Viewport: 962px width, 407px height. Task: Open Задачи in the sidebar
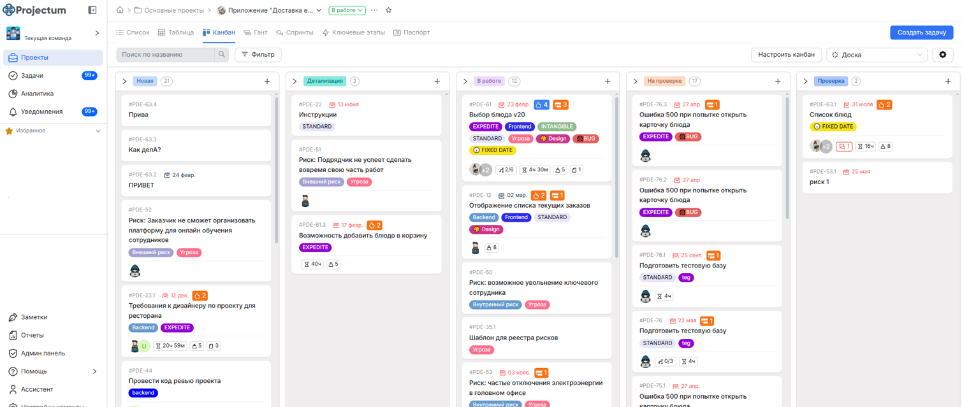point(53,75)
